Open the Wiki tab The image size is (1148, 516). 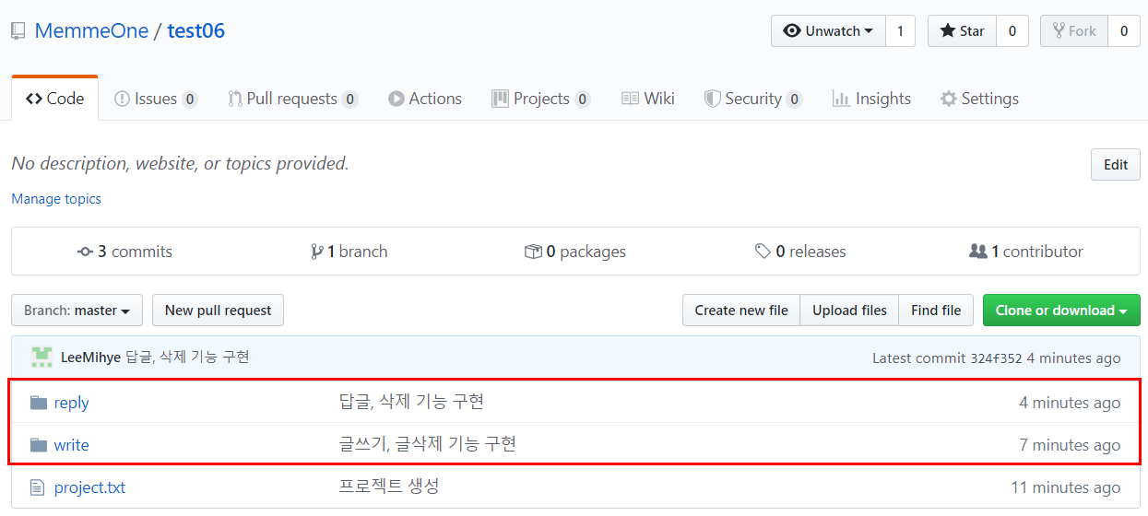point(648,99)
